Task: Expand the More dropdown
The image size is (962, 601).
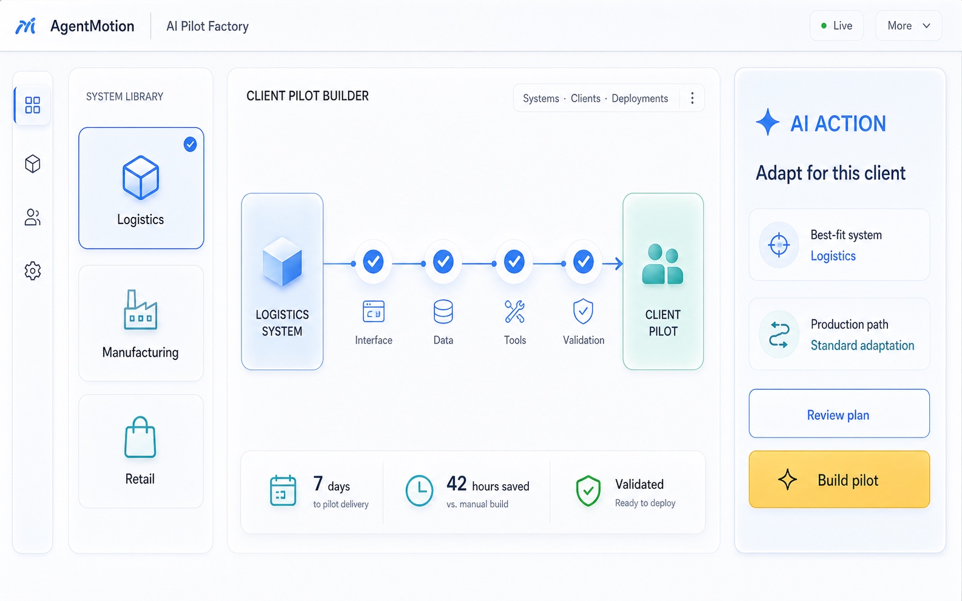Action: pyautogui.click(x=909, y=26)
